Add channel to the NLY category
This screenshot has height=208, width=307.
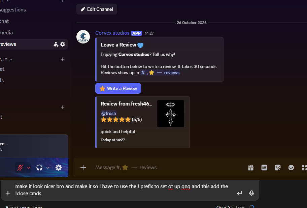[x=63, y=59]
